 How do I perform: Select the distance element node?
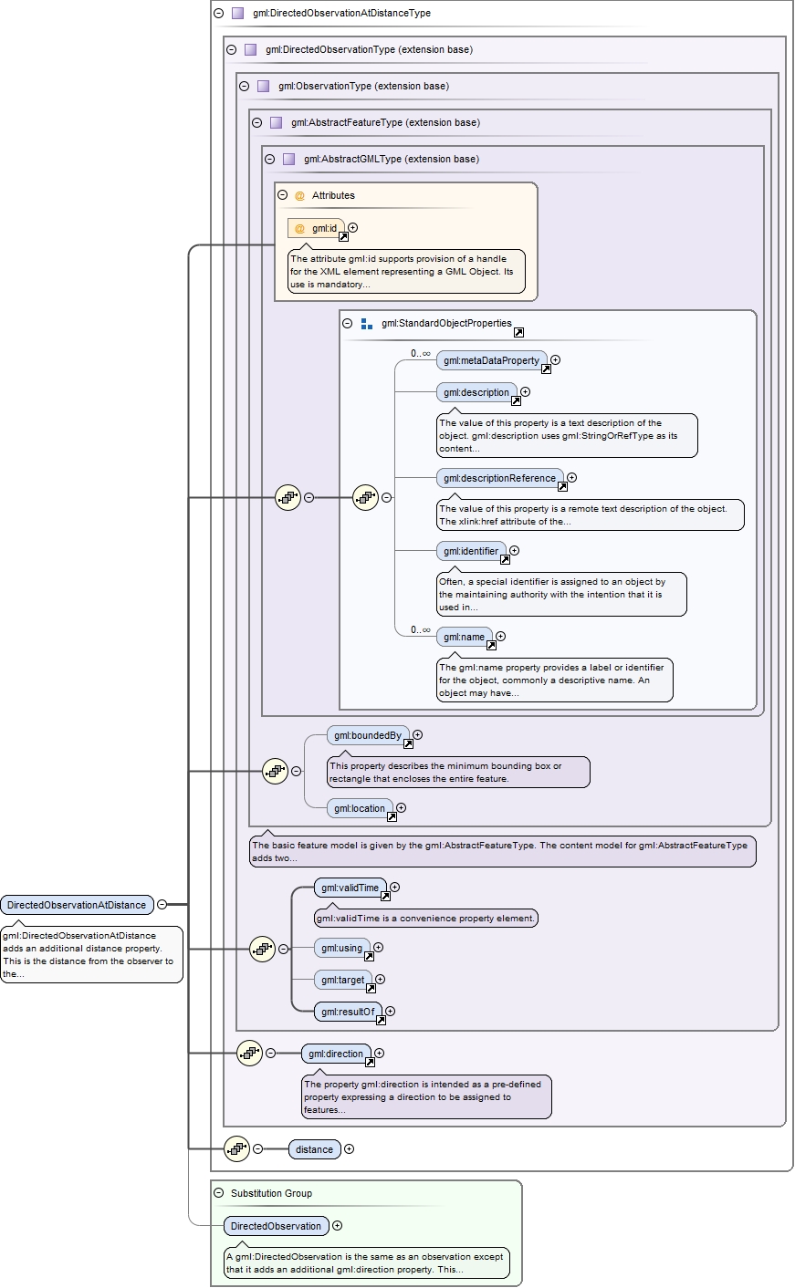pyautogui.click(x=314, y=1149)
